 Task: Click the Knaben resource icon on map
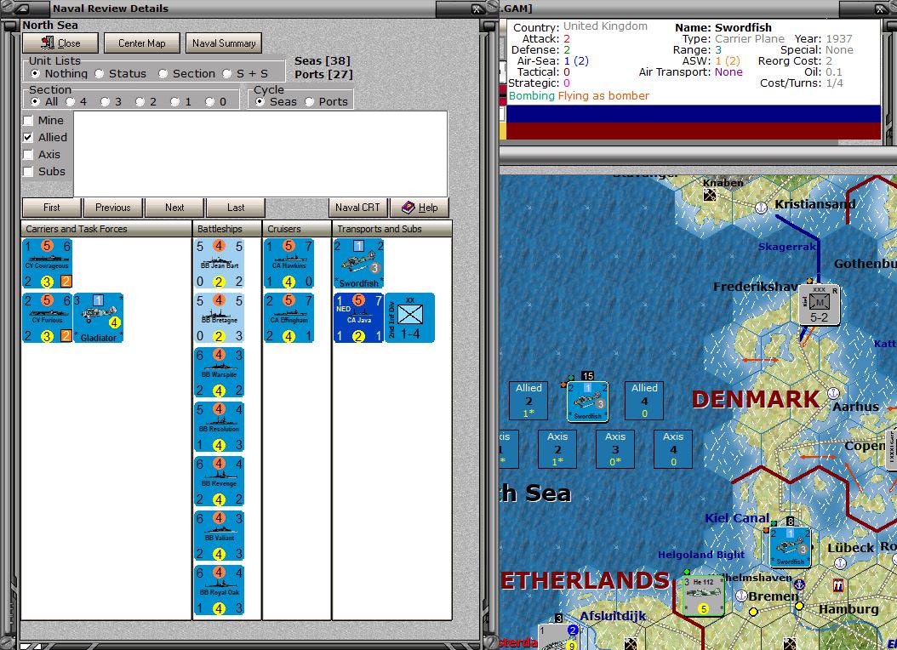[710, 195]
